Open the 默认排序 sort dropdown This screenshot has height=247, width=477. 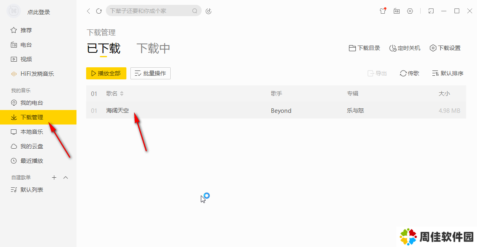coord(447,73)
